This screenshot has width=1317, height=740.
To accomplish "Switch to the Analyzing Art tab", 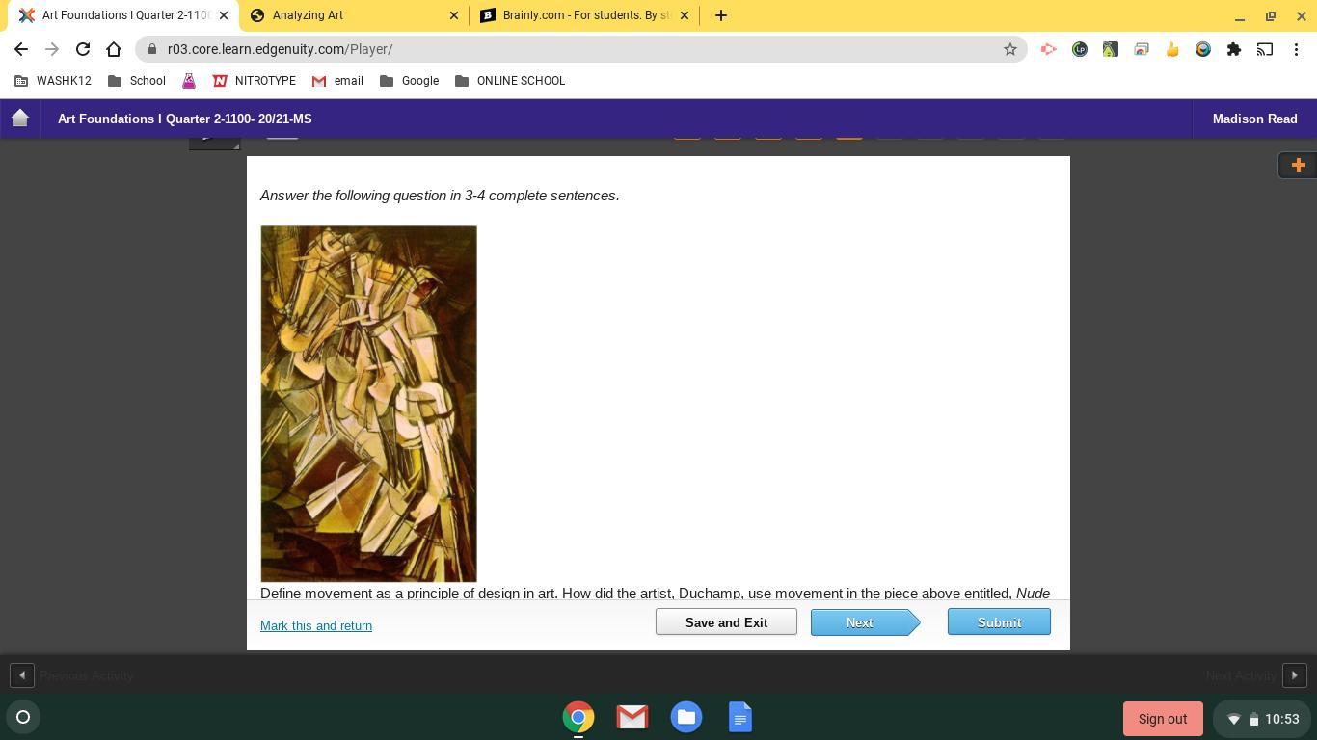I will [x=353, y=15].
